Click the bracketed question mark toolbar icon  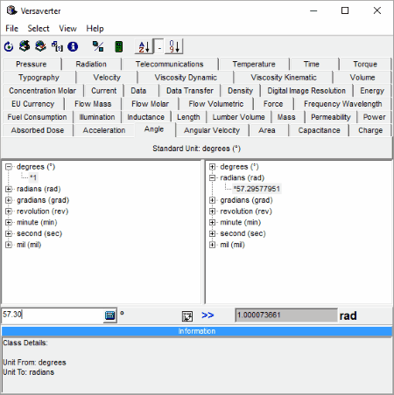[57, 46]
